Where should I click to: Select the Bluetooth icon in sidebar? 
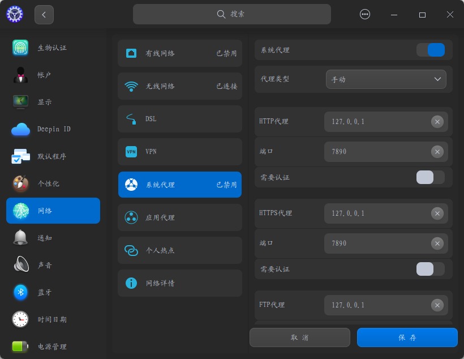[20, 292]
